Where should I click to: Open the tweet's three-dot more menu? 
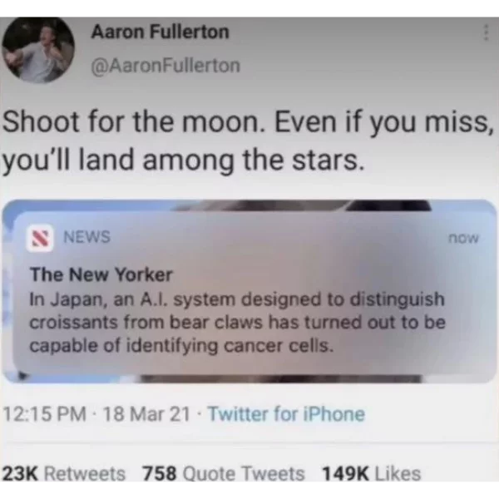486,32
